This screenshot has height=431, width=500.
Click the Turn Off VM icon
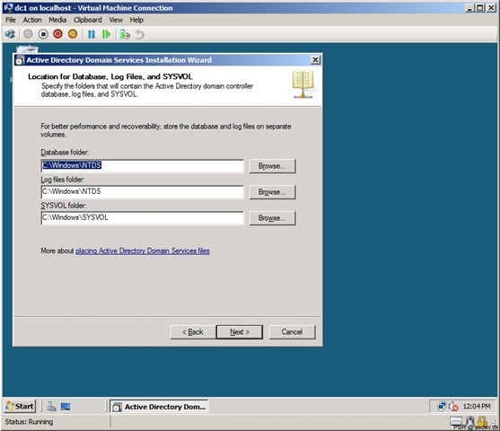pyautogui.click(x=43, y=34)
